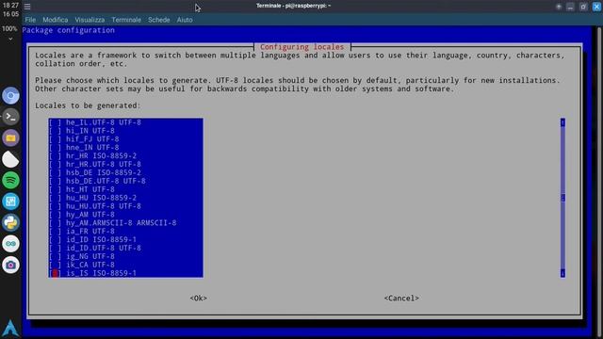Viewport: 603px width, 339px height.
Task: Click the 'Configuring locales' dialog title
Action: coord(301,47)
